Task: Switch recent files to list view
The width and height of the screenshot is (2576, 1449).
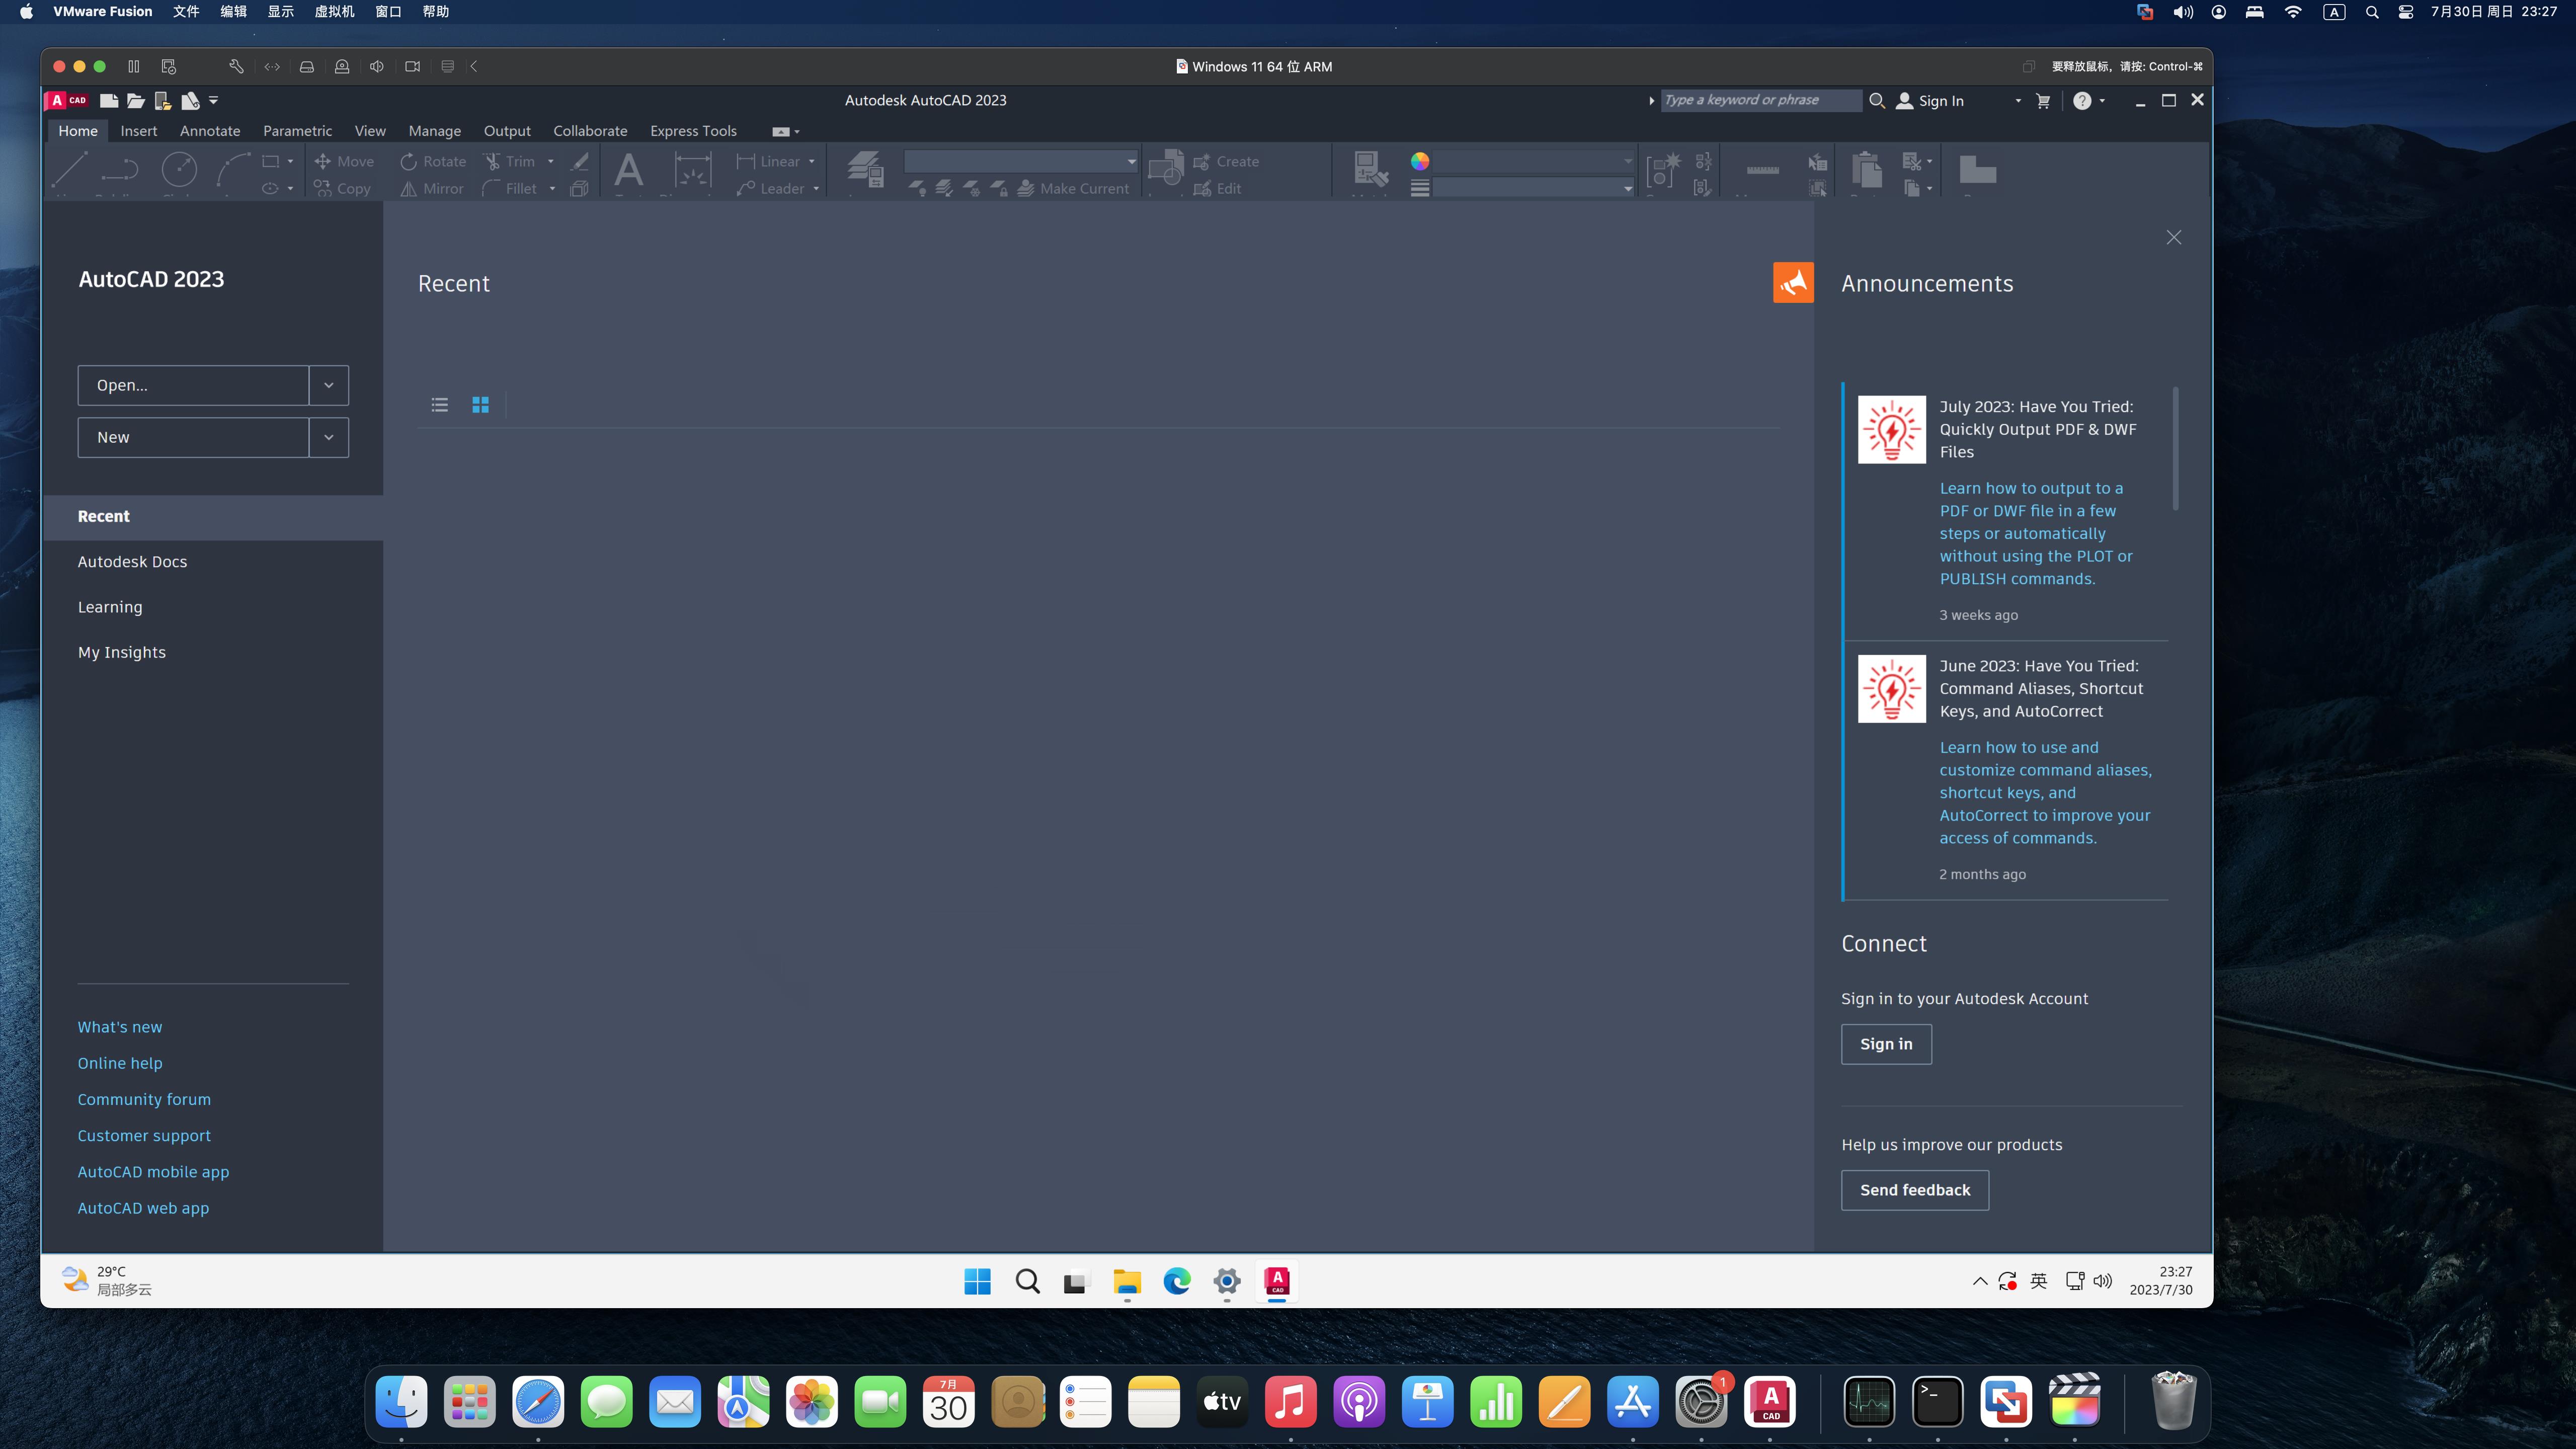Action: 440,405
